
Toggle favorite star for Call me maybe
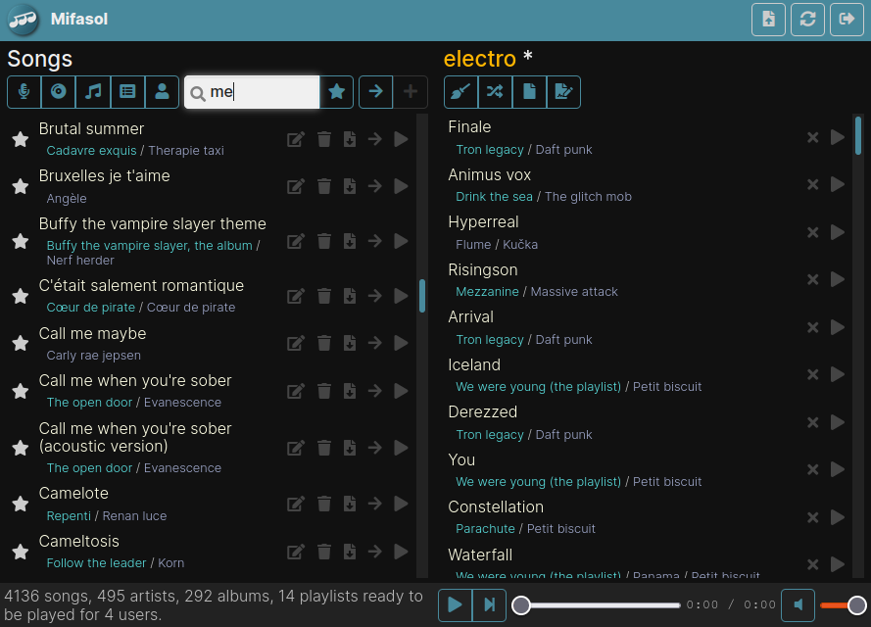(21, 343)
